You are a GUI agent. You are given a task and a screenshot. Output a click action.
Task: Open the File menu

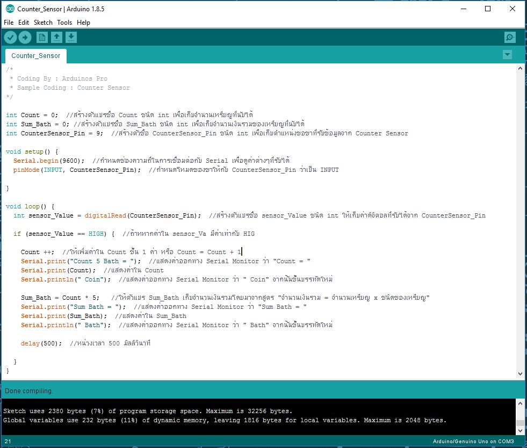coord(8,22)
